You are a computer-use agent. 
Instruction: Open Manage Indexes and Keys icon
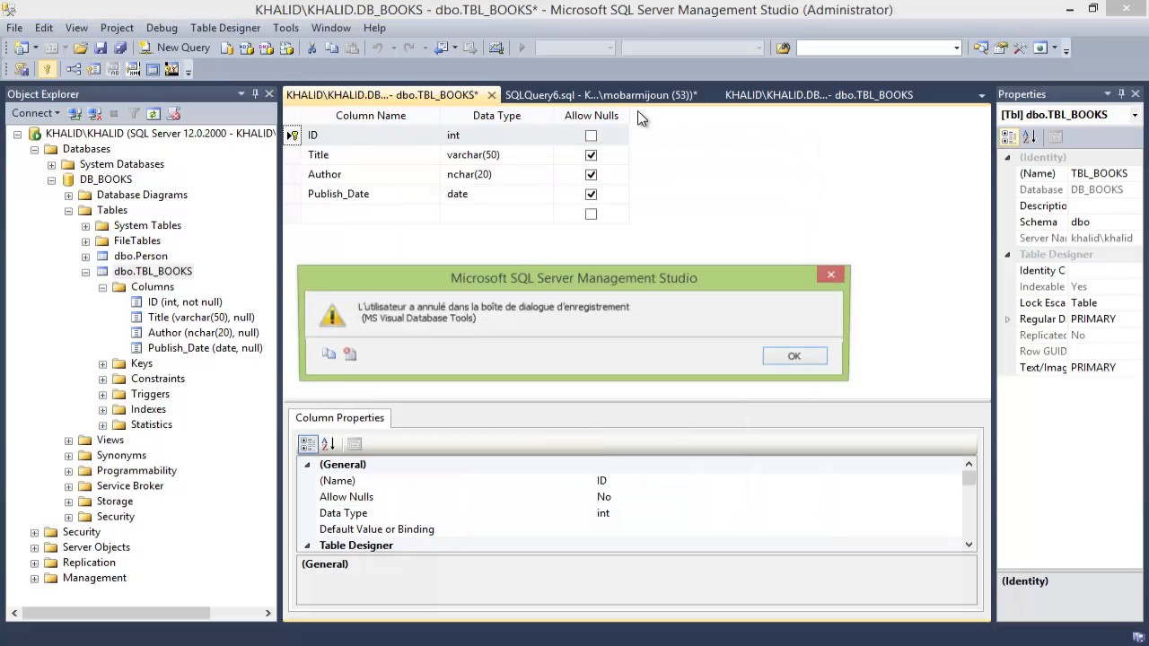tap(93, 69)
